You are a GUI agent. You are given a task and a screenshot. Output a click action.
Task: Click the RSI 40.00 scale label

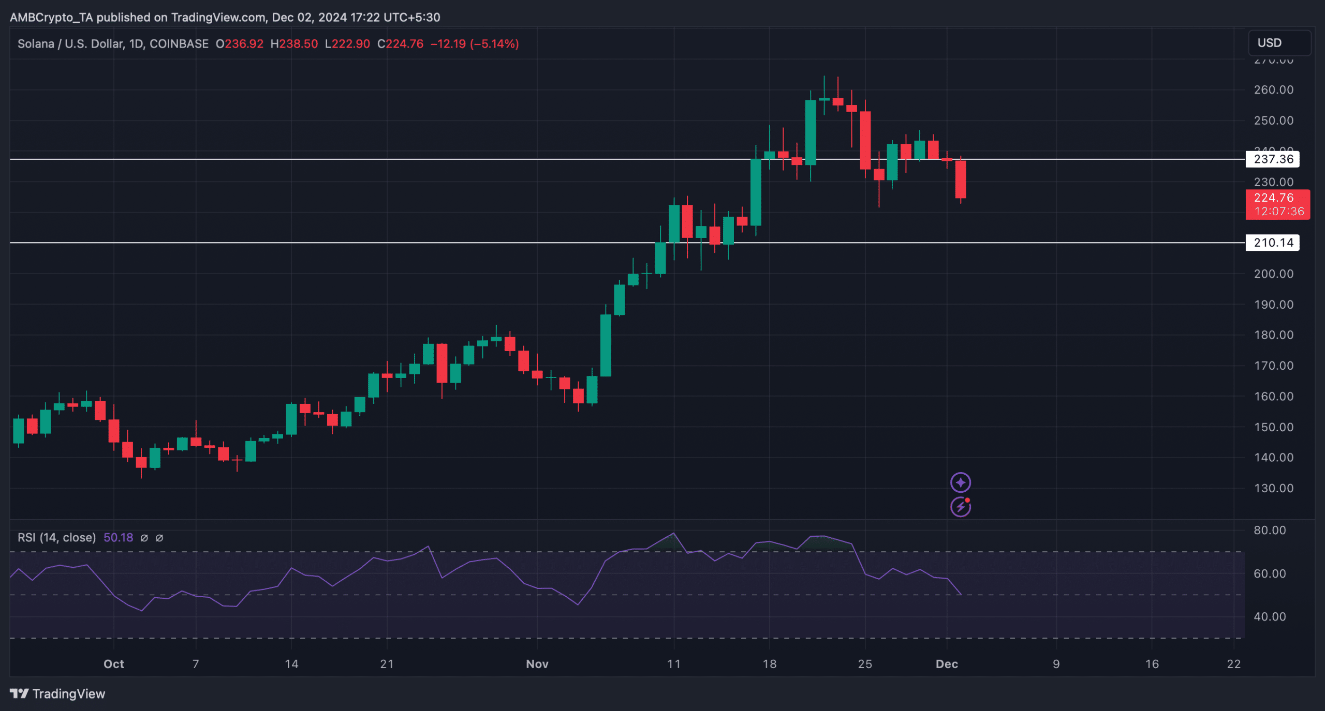[1270, 616]
